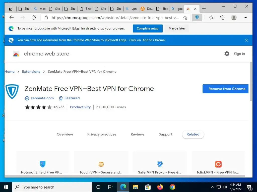
Task: Open Edge Settings and more menu
Action: click(x=245, y=17)
